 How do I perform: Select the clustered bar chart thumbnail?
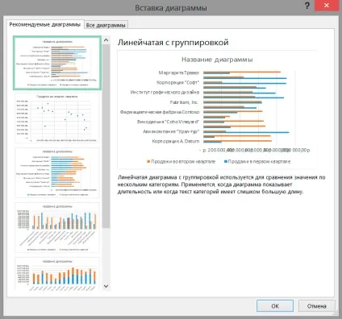pyautogui.click(x=57, y=63)
